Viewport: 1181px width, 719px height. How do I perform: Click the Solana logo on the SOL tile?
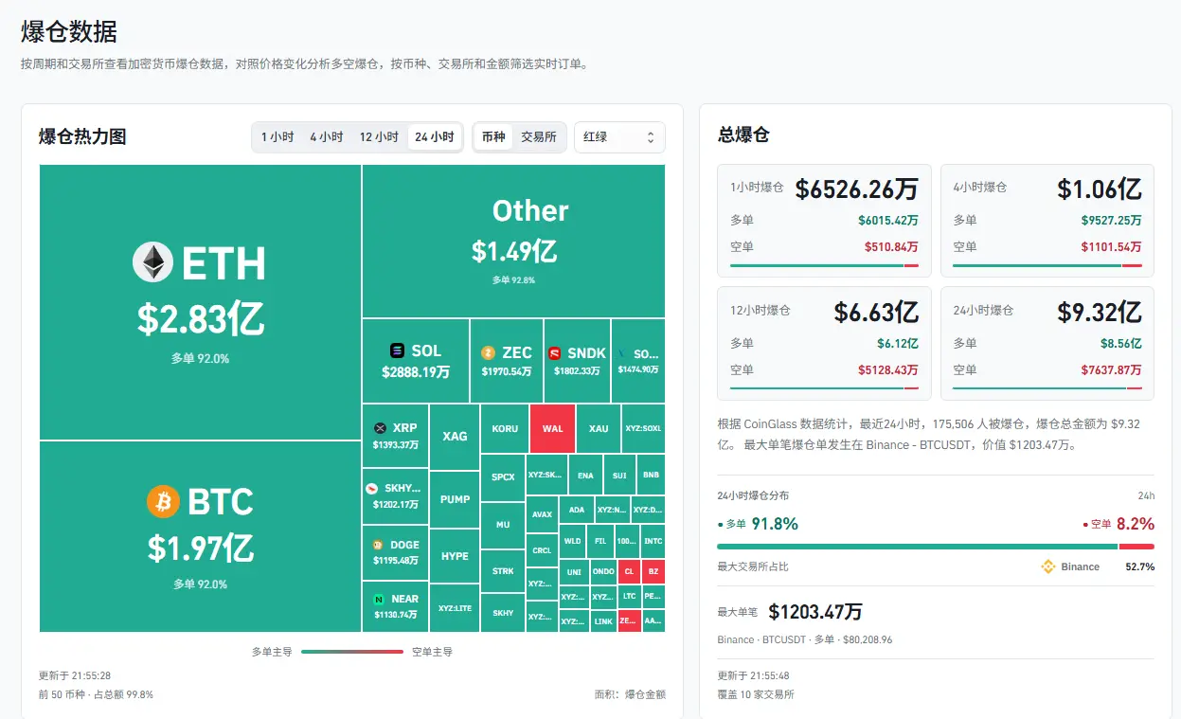coord(397,351)
